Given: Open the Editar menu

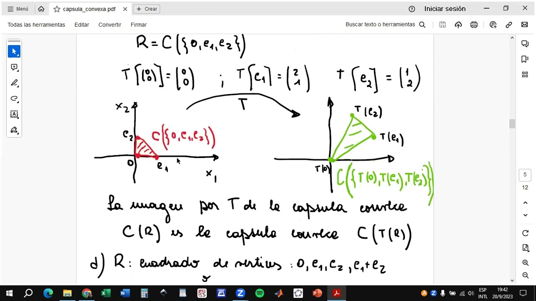Looking at the screenshot, I should tap(82, 25).
